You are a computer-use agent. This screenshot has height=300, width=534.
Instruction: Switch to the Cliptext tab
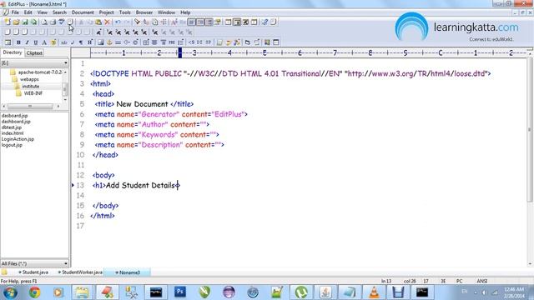pos(34,53)
